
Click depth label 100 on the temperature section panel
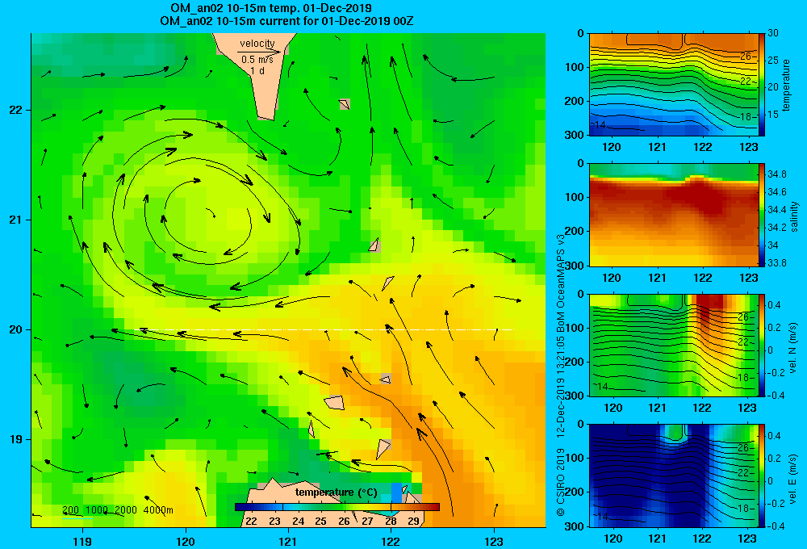coord(575,67)
